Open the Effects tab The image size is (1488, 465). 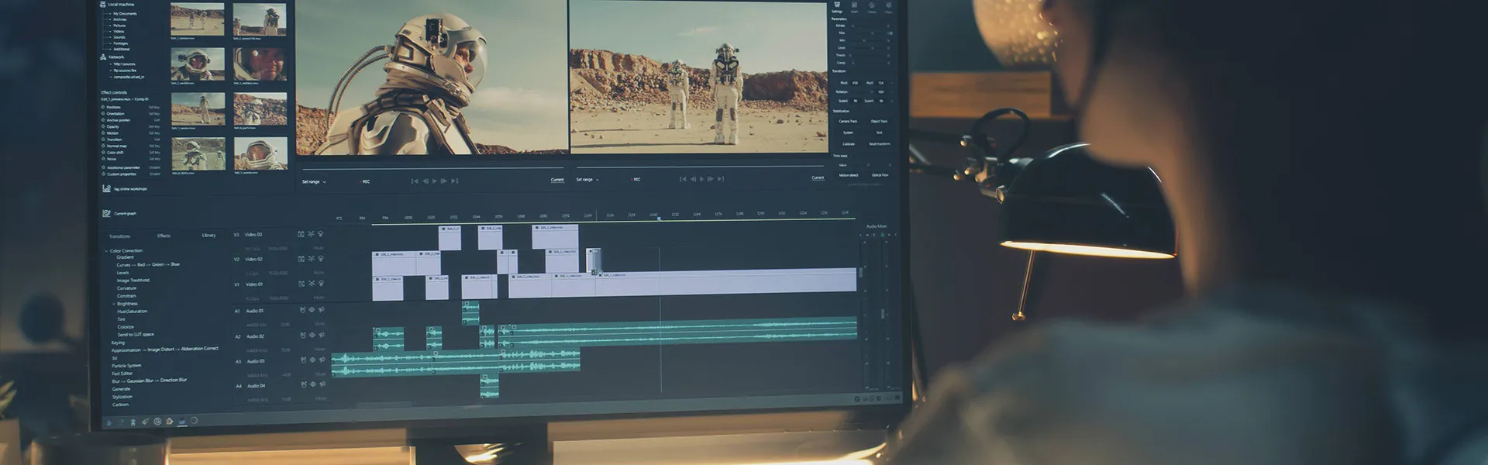(x=164, y=236)
